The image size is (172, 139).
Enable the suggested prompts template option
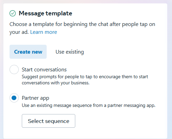(14, 69)
